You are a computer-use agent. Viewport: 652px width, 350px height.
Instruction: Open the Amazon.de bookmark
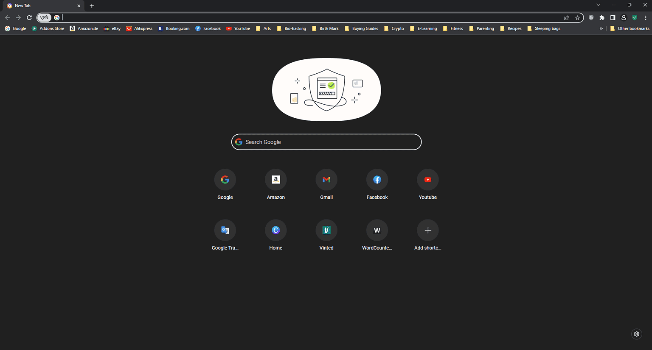87,28
